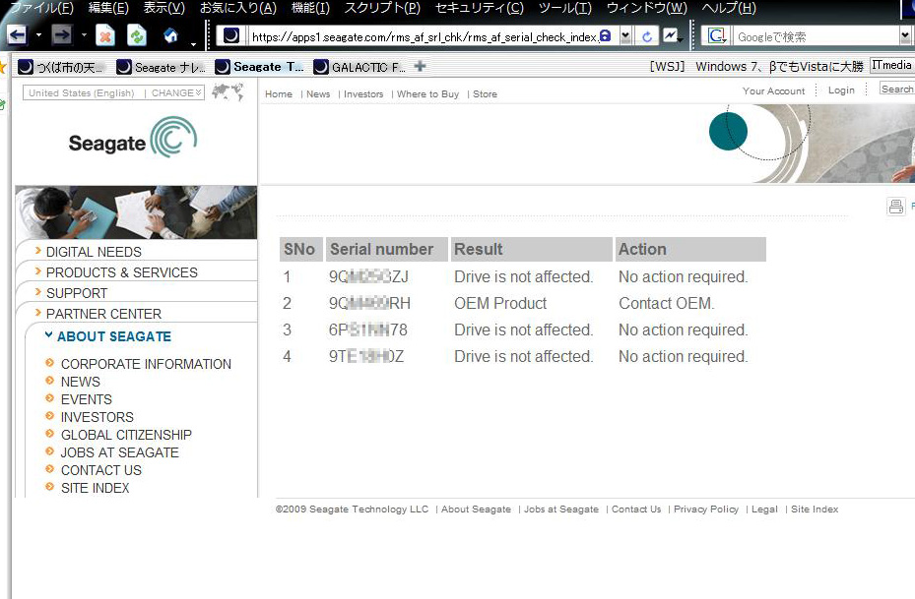The width and height of the screenshot is (915, 599).
Task: Click the browser Forward arrow button
Action: click(61, 35)
